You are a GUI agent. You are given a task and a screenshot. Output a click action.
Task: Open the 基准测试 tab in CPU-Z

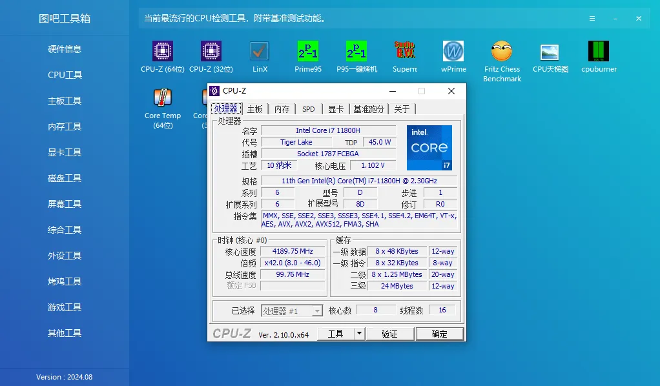368,109
